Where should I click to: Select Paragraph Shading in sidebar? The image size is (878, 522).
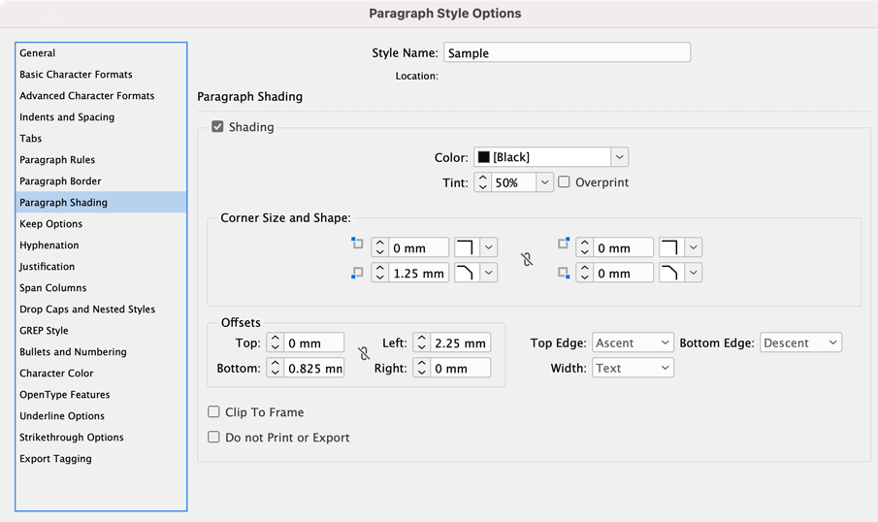tap(101, 202)
